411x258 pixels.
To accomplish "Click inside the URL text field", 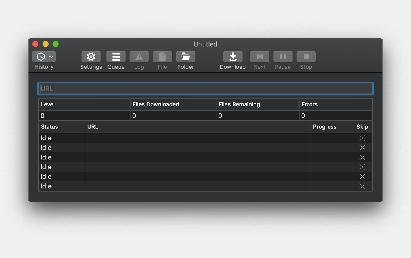I will (x=205, y=89).
